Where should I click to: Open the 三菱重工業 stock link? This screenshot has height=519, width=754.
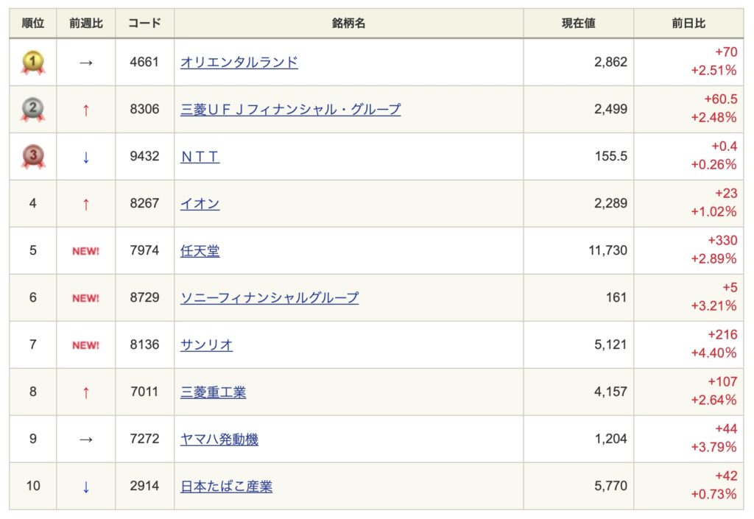pyautogui.click(x=213, y=392)
